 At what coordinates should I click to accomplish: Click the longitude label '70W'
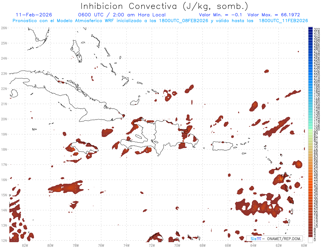[x=177, y=245]
